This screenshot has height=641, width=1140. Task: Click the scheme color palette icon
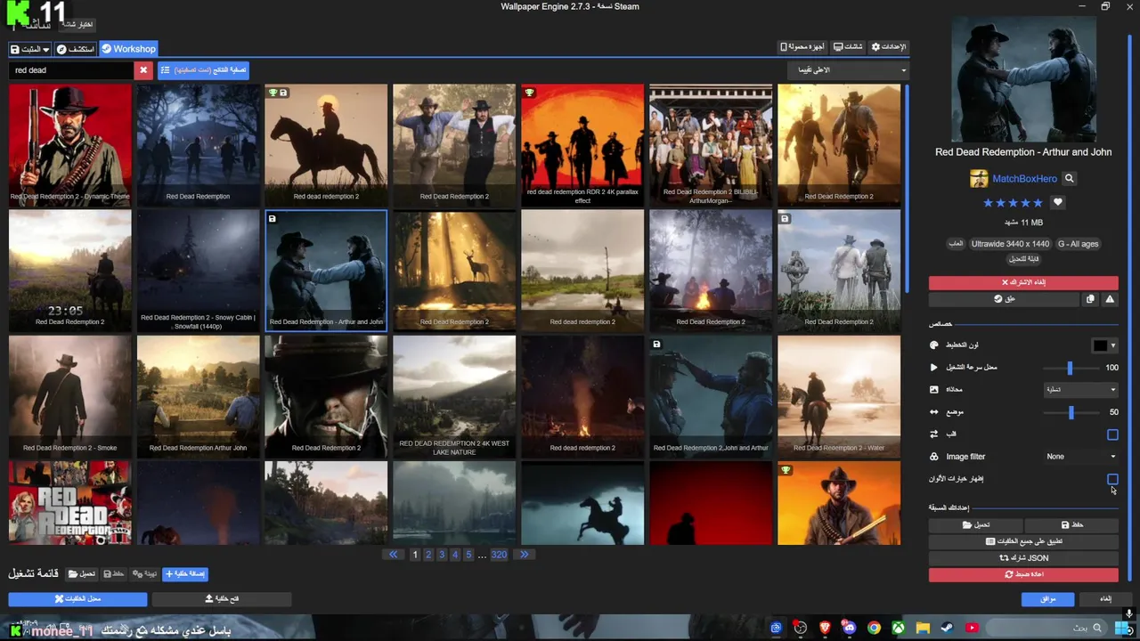pos(934,345)
